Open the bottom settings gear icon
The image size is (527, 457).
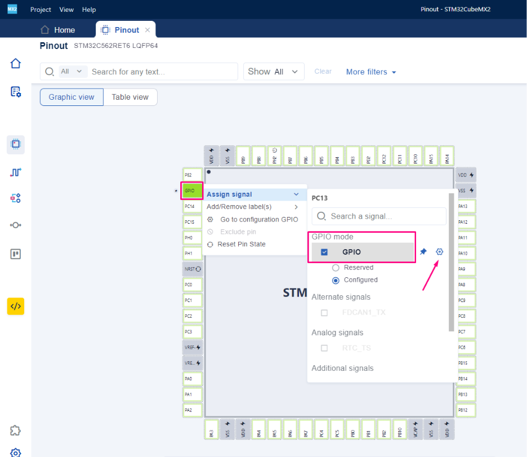[x=15, y=452]
